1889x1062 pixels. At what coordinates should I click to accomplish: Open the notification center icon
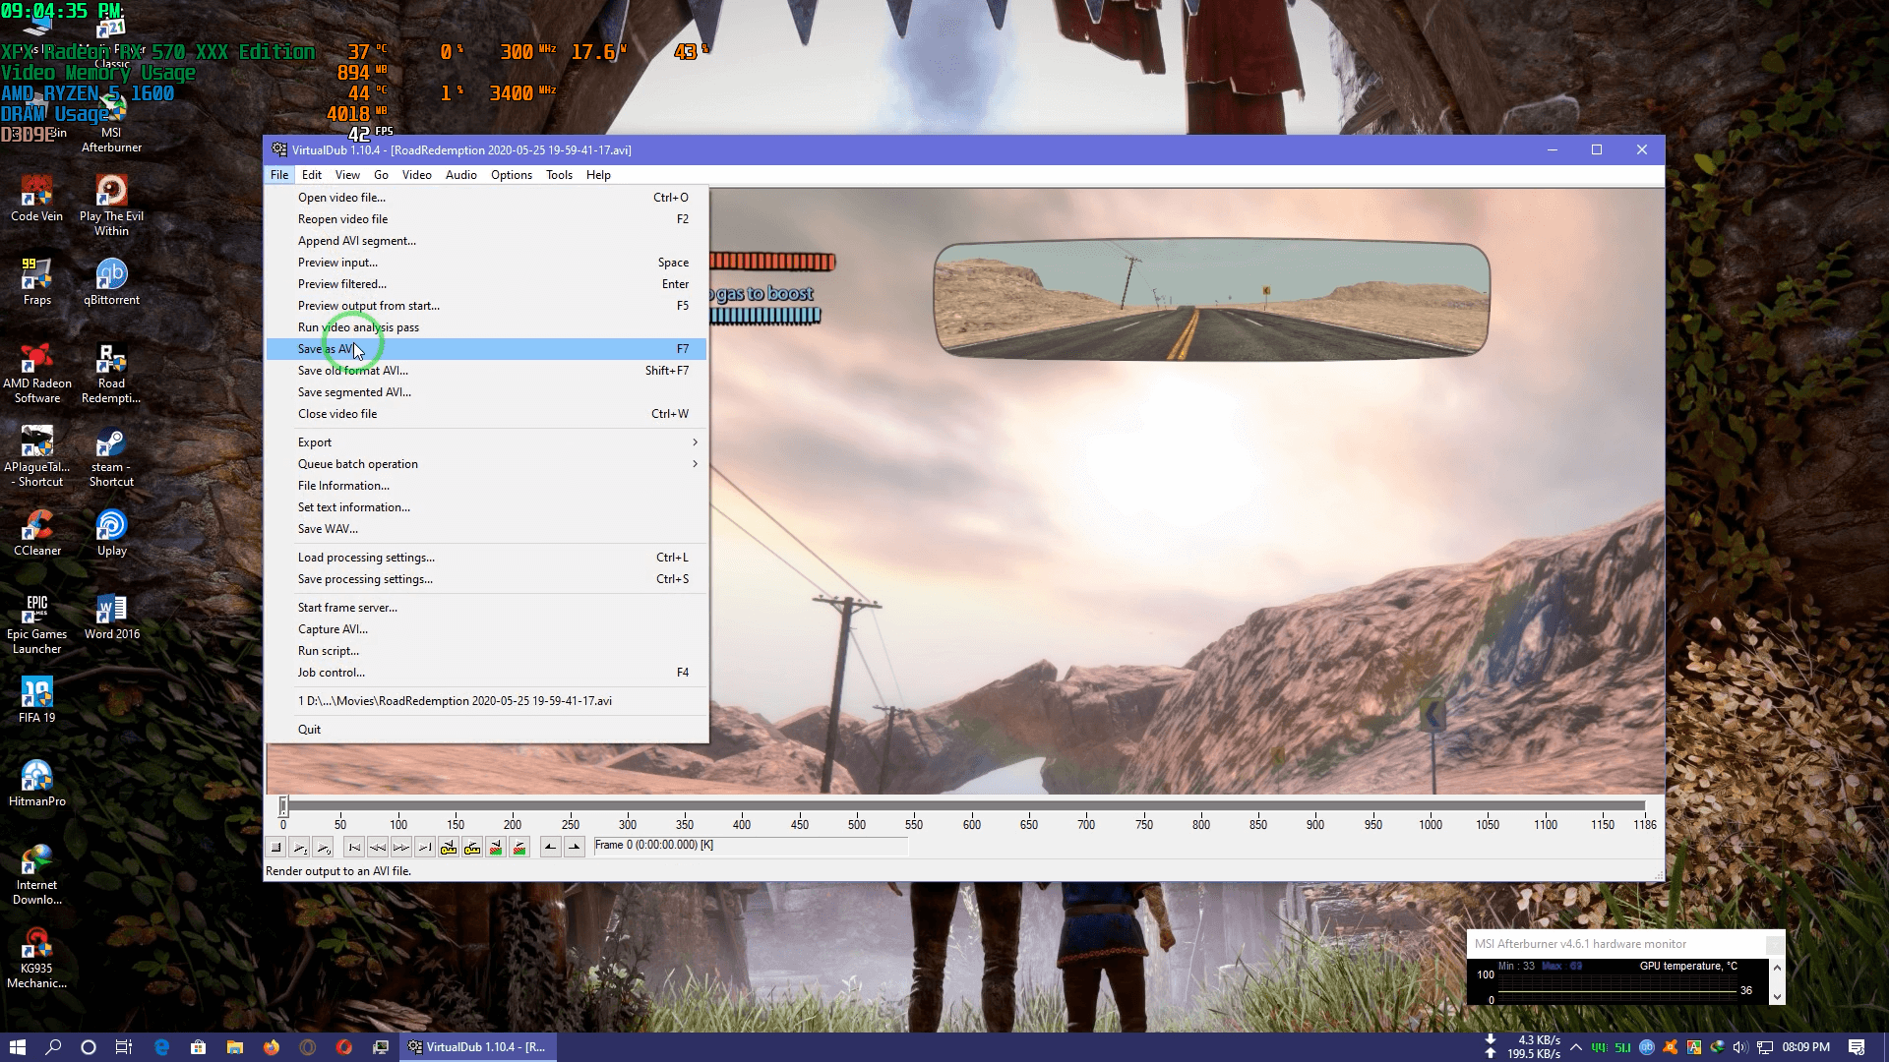coord(1857,1047)
